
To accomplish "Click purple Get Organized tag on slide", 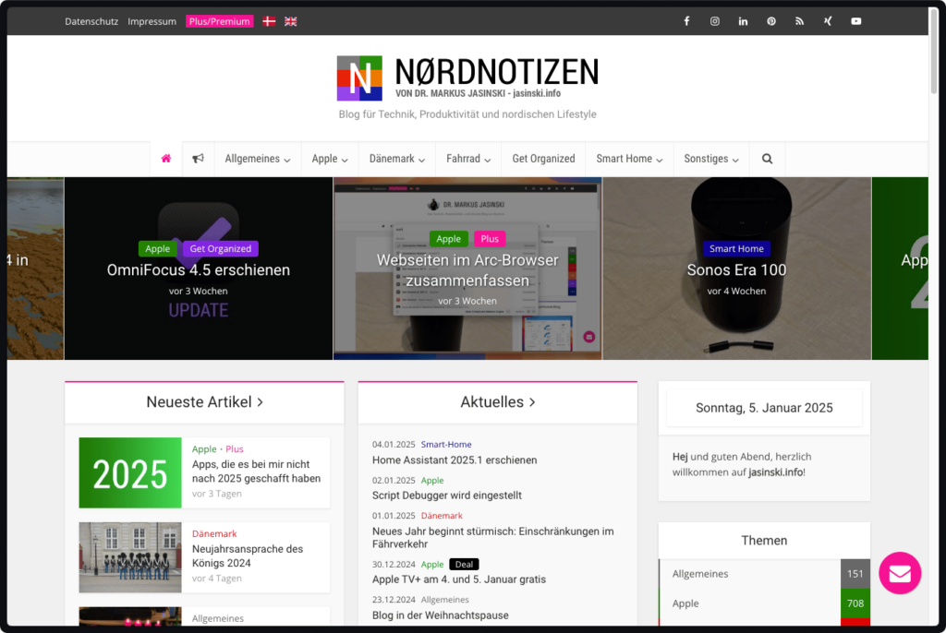I will tap(220, 248).
